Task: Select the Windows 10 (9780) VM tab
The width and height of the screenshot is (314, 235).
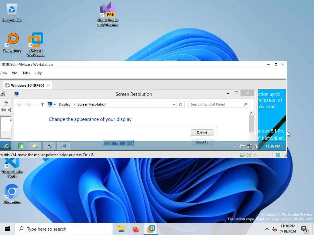Action: [27, 85]
